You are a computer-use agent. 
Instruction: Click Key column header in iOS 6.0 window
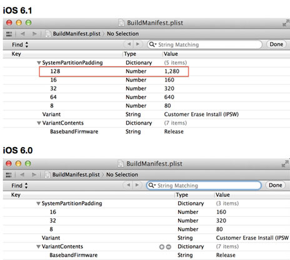16,195
